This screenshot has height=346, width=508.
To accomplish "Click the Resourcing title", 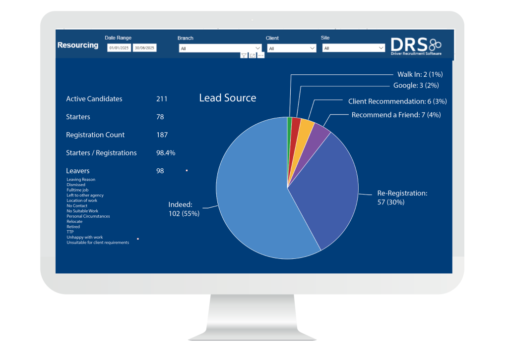I will (x=78, y=45).
